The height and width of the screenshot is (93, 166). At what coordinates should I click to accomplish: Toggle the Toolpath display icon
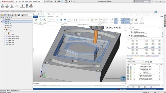(x=112, y=20)
